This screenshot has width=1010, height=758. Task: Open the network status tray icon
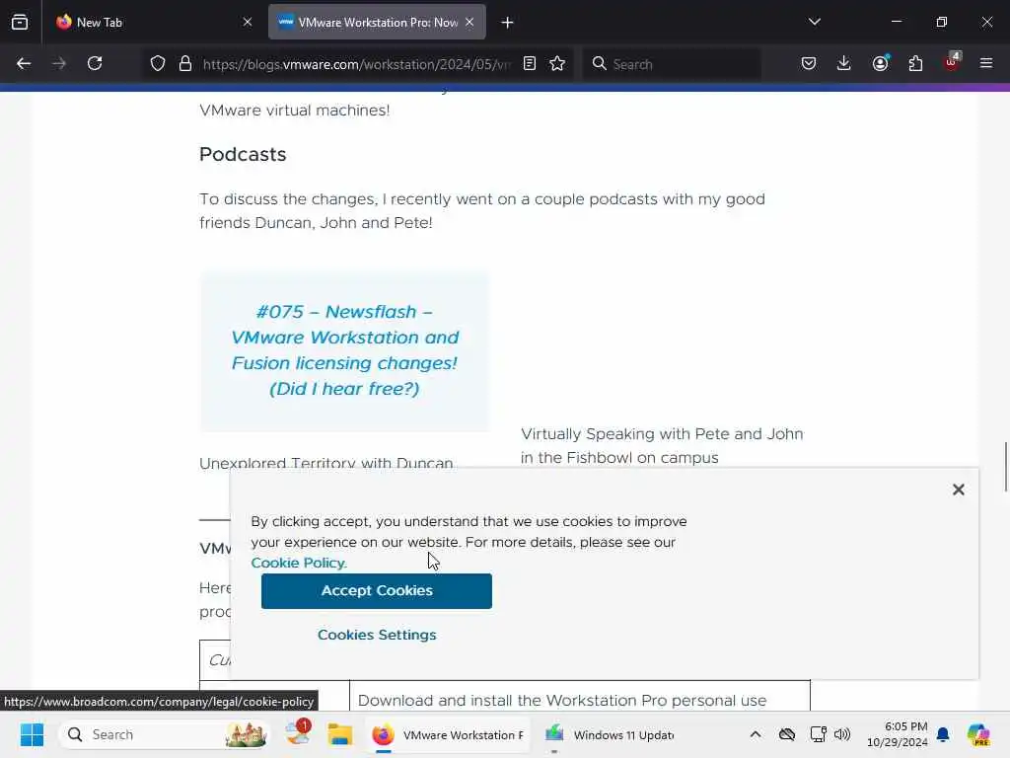818,734
